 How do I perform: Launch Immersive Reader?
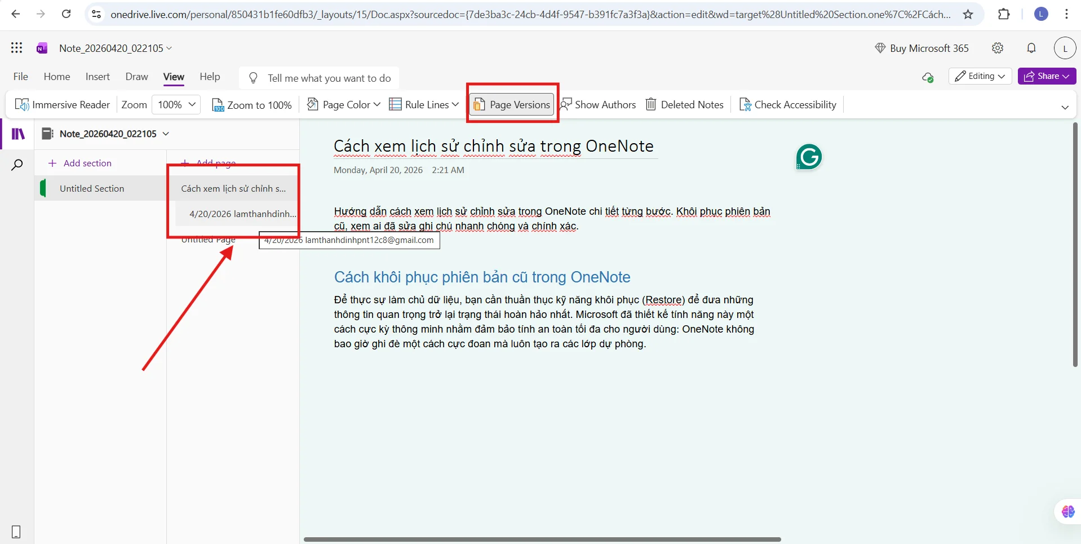[x=63, y=105]
